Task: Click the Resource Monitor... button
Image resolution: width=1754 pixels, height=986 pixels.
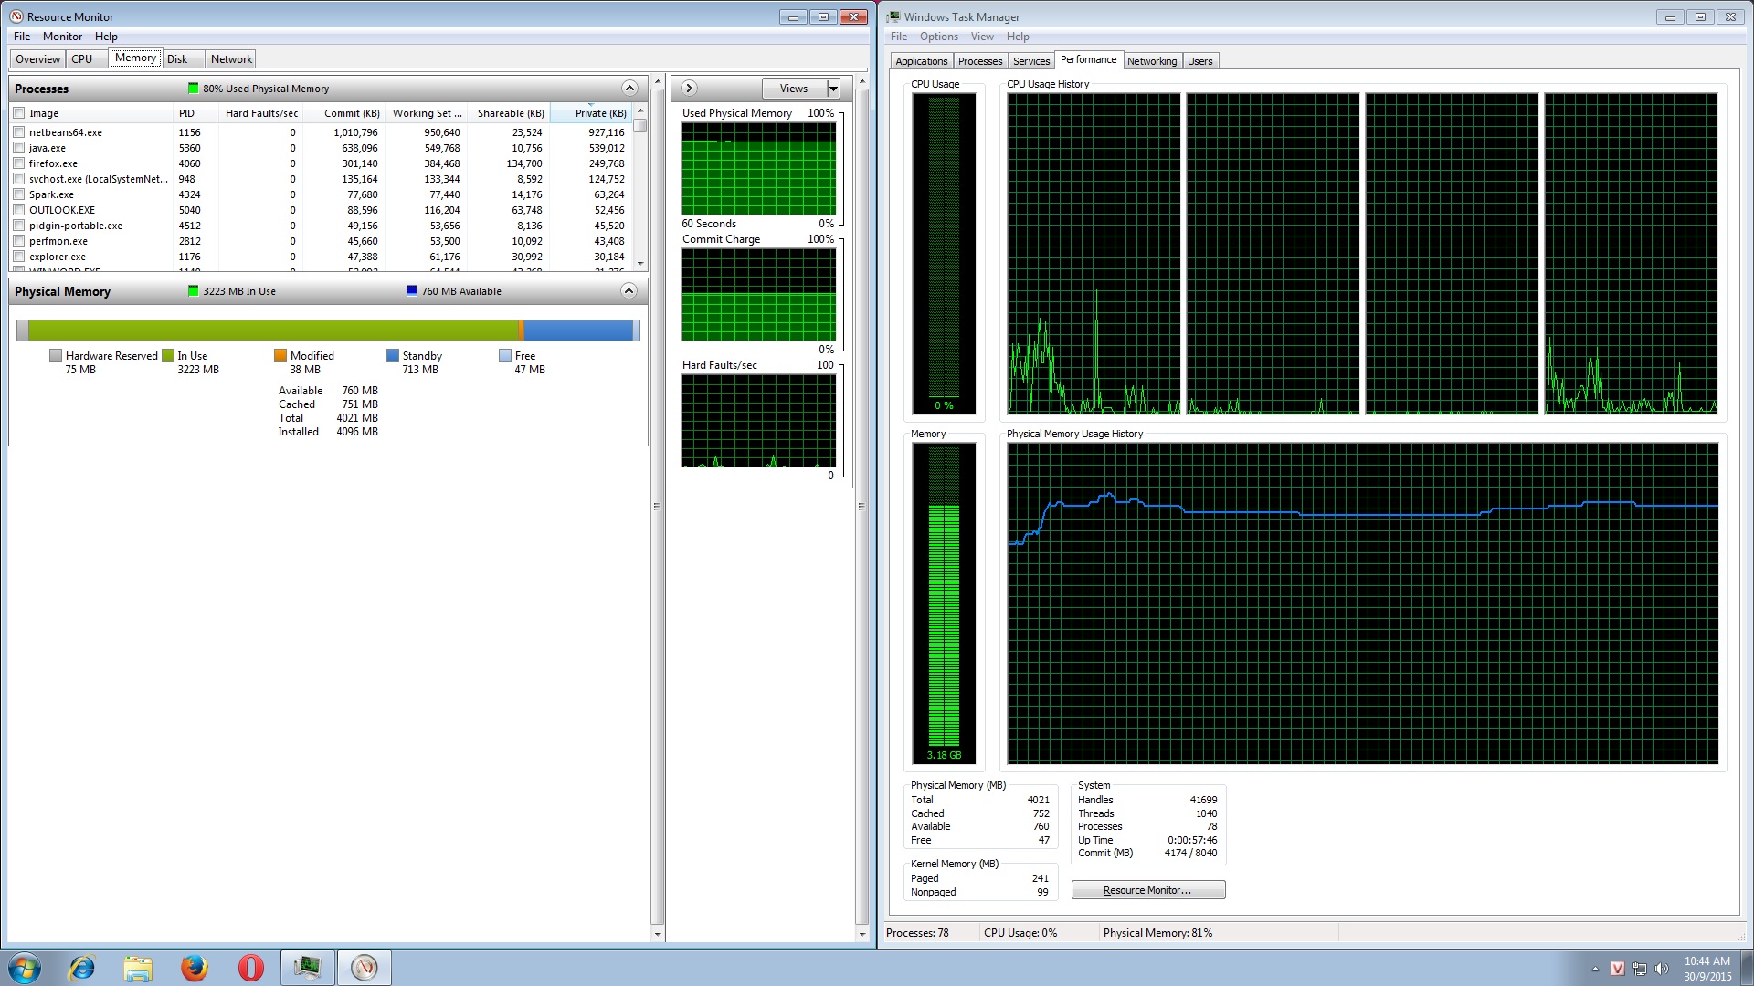Action: pyautogui.click(x=1147, y=890)
